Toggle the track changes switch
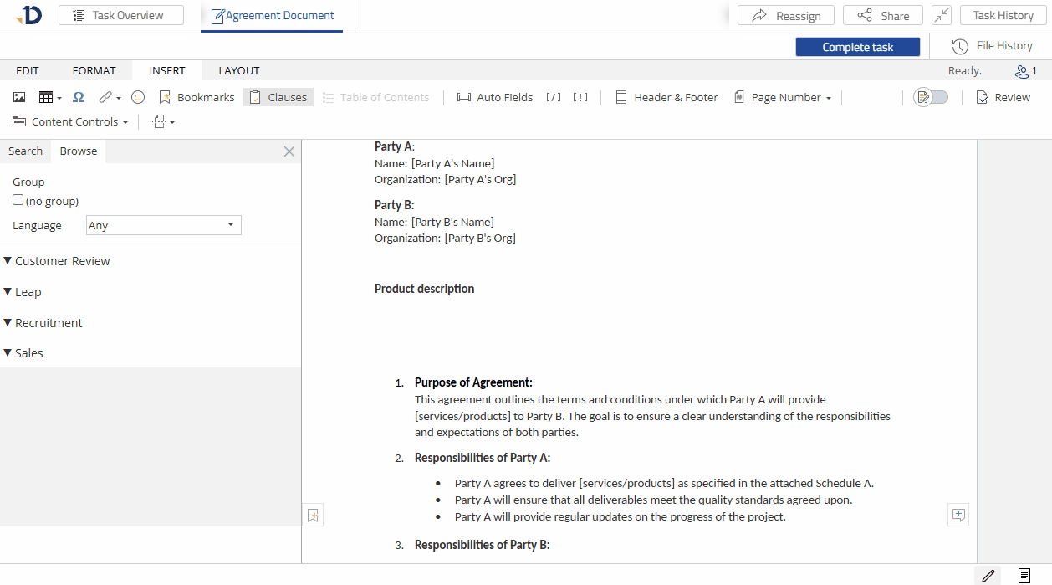 click(x=932, y=97)
